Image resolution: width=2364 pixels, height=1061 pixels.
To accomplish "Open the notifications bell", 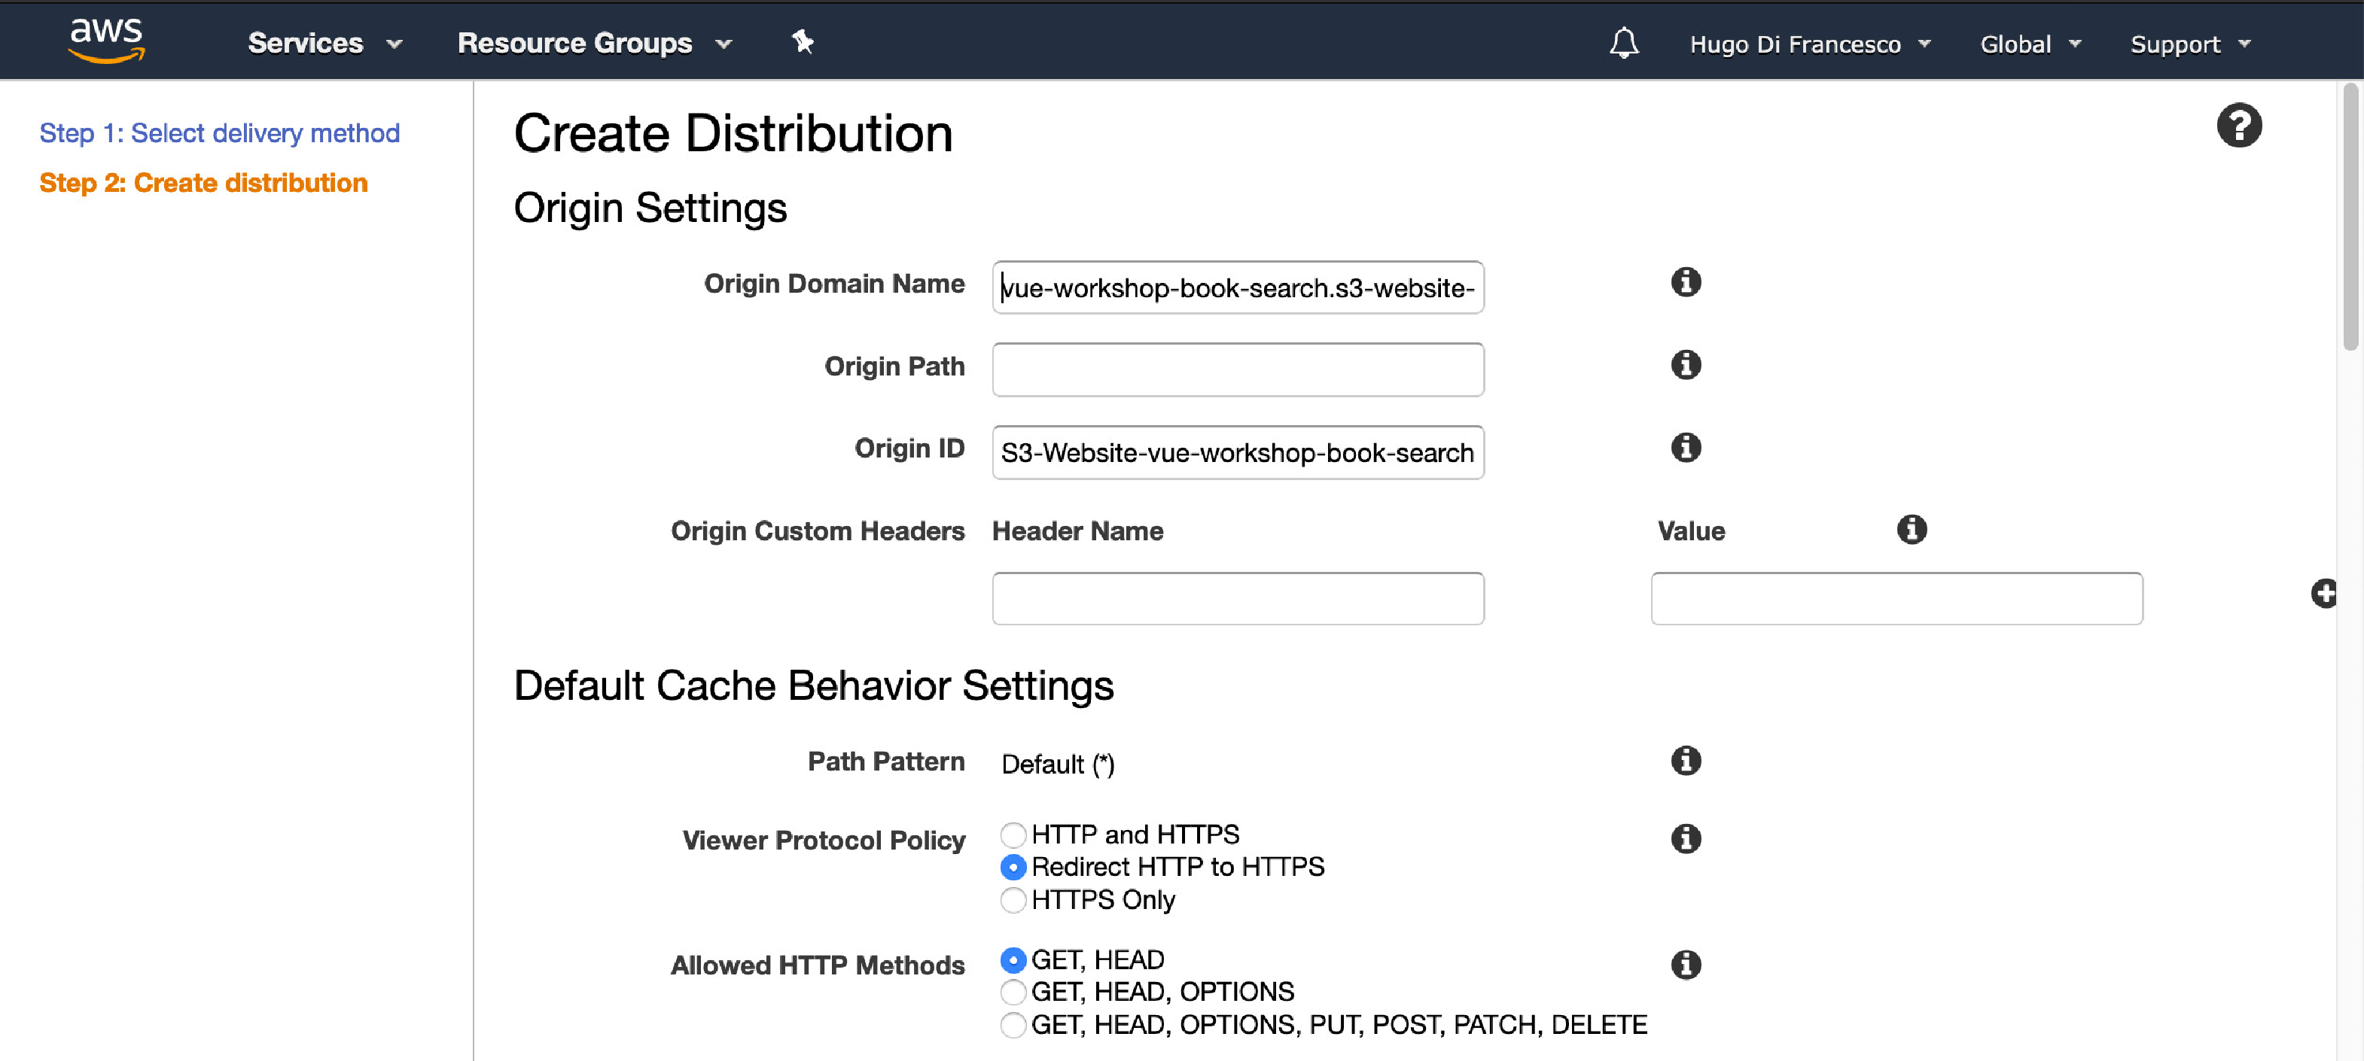I will point(1623,43).
